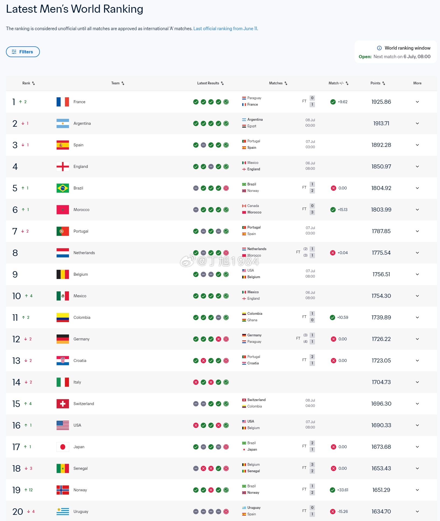
Task: Click the Senegal flag in team column
Action: point(63,468)
